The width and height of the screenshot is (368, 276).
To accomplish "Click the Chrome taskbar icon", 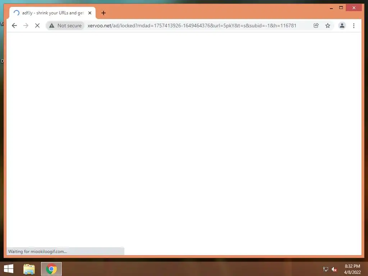I will [51, 269].
